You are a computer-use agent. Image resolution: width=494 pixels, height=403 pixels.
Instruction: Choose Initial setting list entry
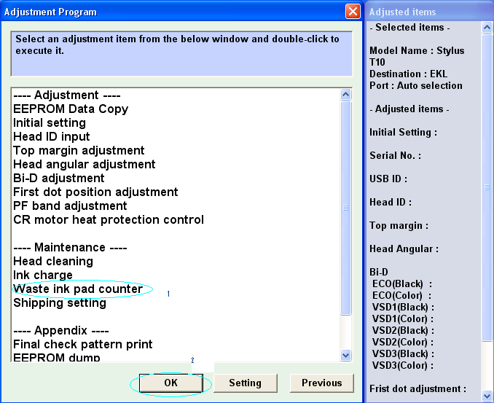(x=50, y=122)
